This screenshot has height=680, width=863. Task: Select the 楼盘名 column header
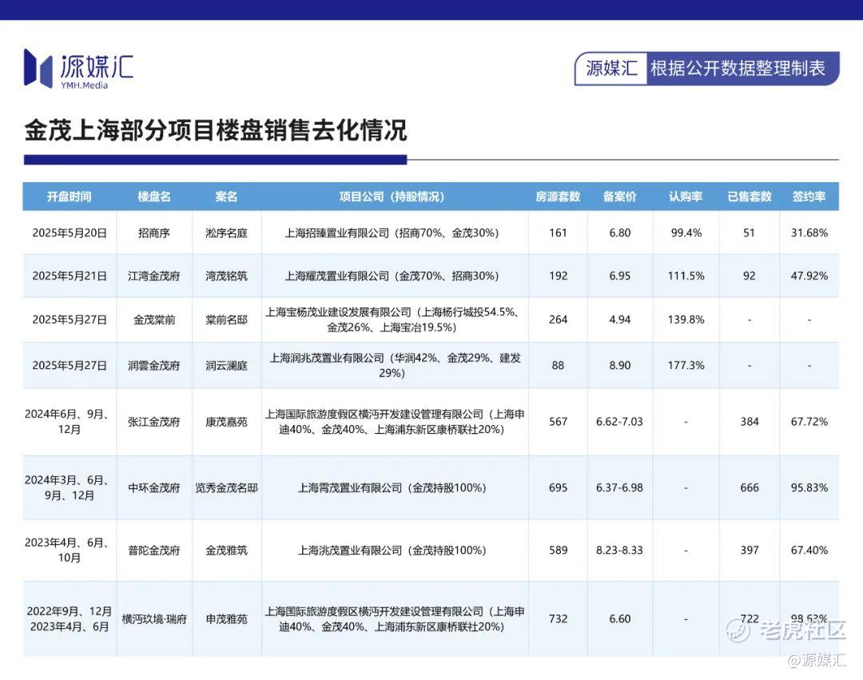click(x=154, y=197)
